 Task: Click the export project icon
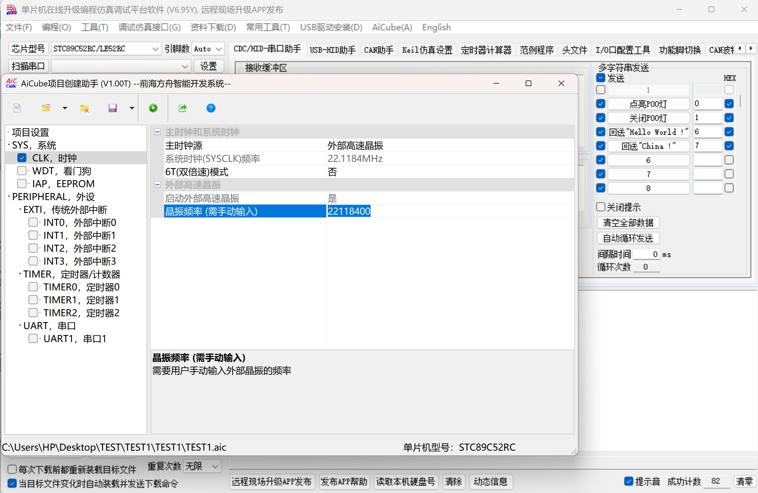coord(183,108)
